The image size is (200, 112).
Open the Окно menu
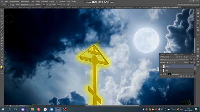68,2
